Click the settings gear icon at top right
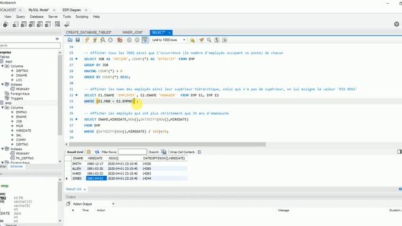Screen dimensions: 402x226 click(x=396, y=24)
